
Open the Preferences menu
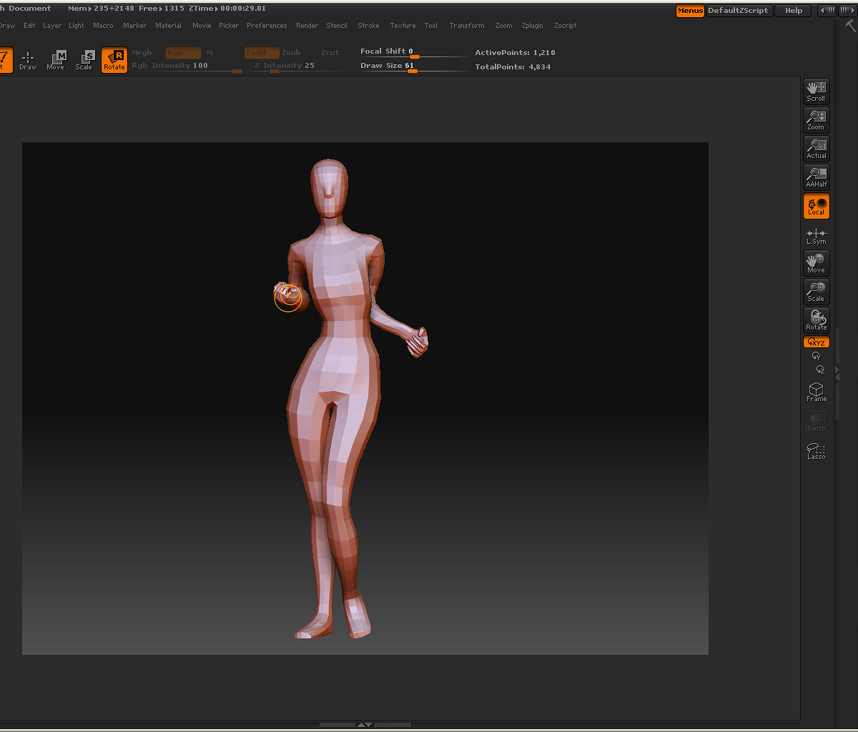267,26
